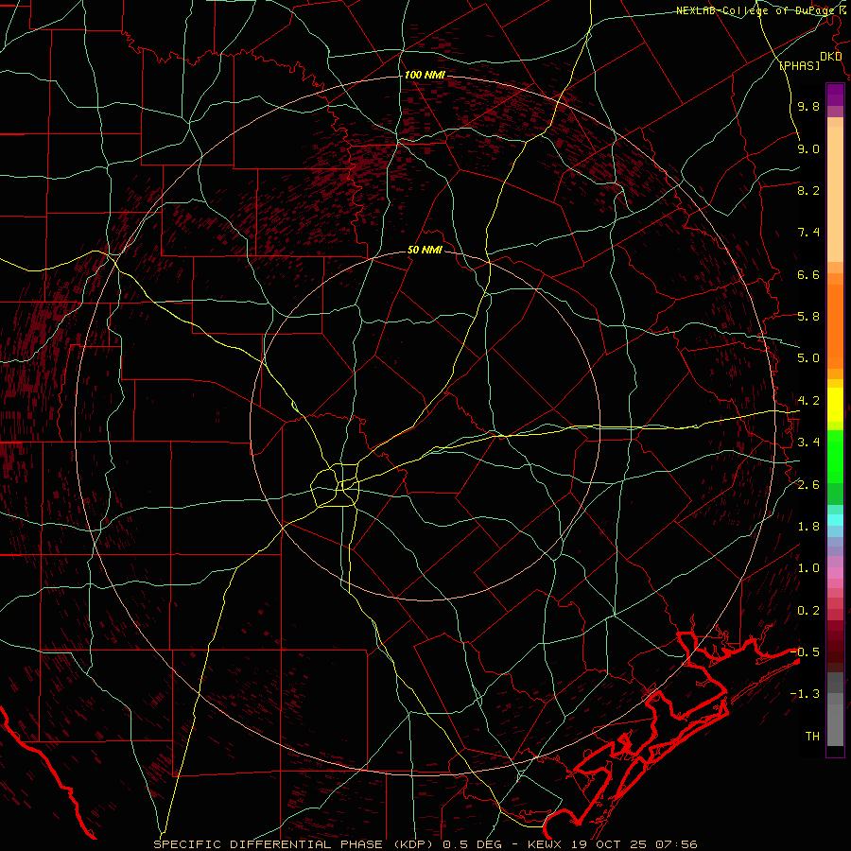The height and width of the screenshot is (851, 851).
Task: Pick the purple swatch atop the color bar
Action: [835, 95]
